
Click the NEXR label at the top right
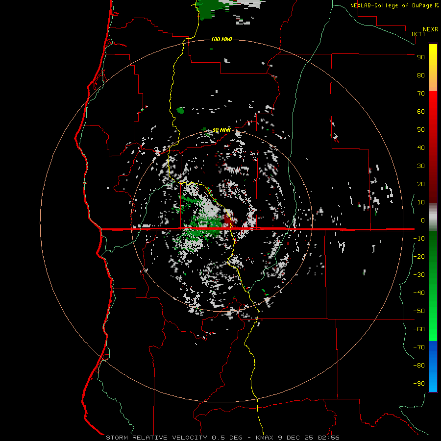(431, 29)
